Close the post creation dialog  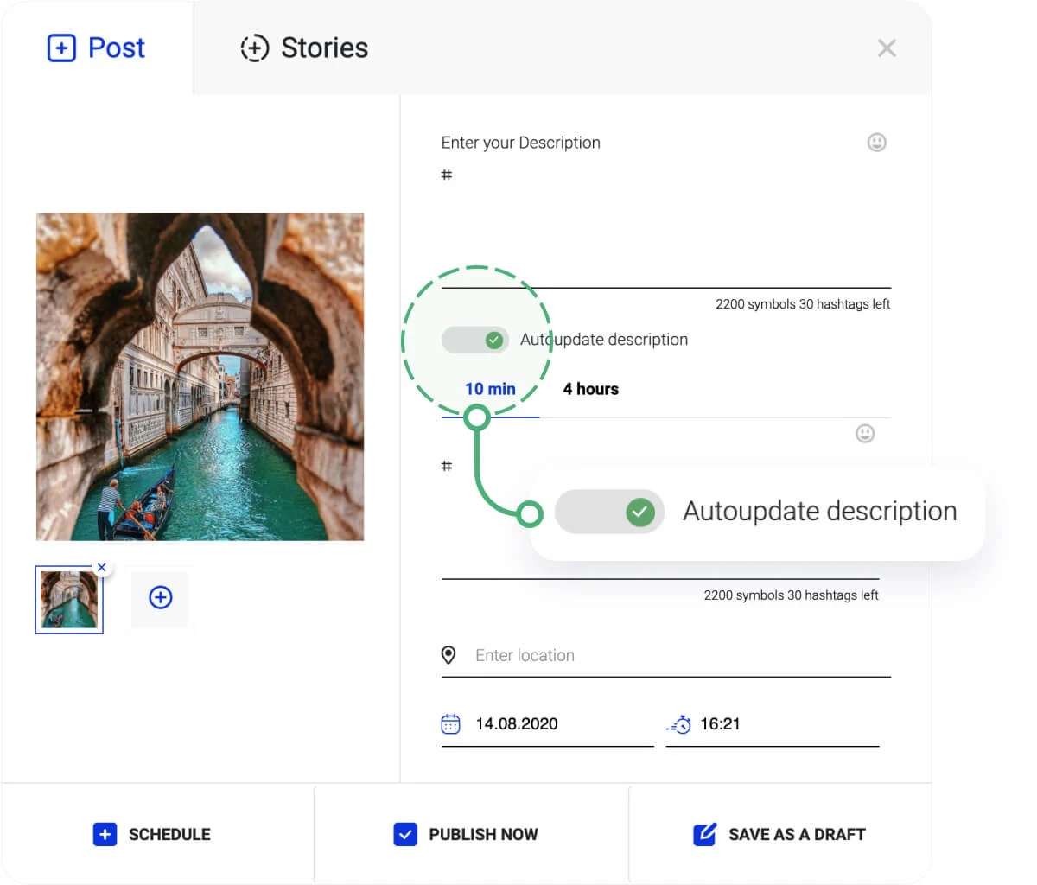[887, 48]
